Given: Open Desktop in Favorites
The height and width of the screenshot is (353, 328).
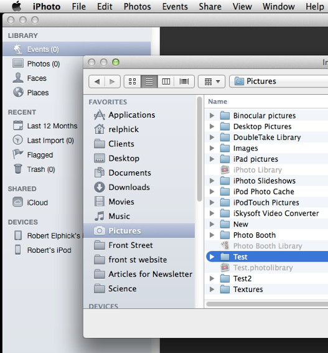Looking at the screenshot, I should pyautogui.click(x=116, y=158).
